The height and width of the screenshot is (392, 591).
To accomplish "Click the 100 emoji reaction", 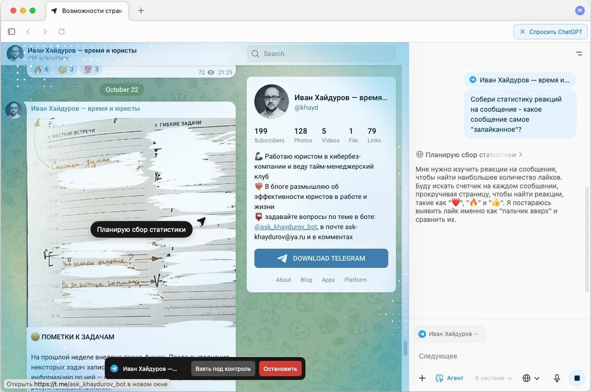I will tap(92, 69).
